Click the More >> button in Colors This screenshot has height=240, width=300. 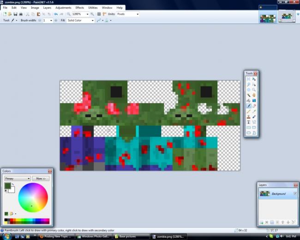pyautogui.click(x=41, y=178)
